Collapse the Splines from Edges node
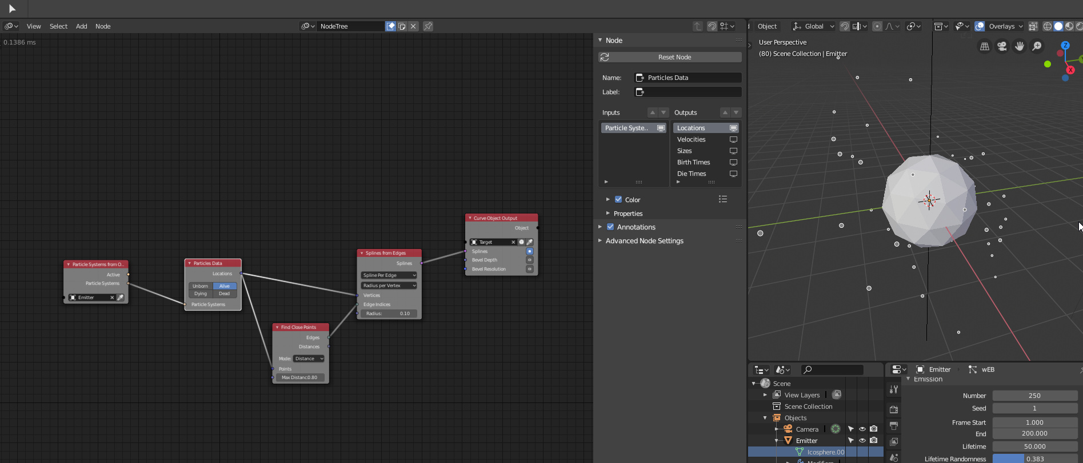Viewport: 1083px width, 463px height. pyautogui.click(x=362, y=253)
